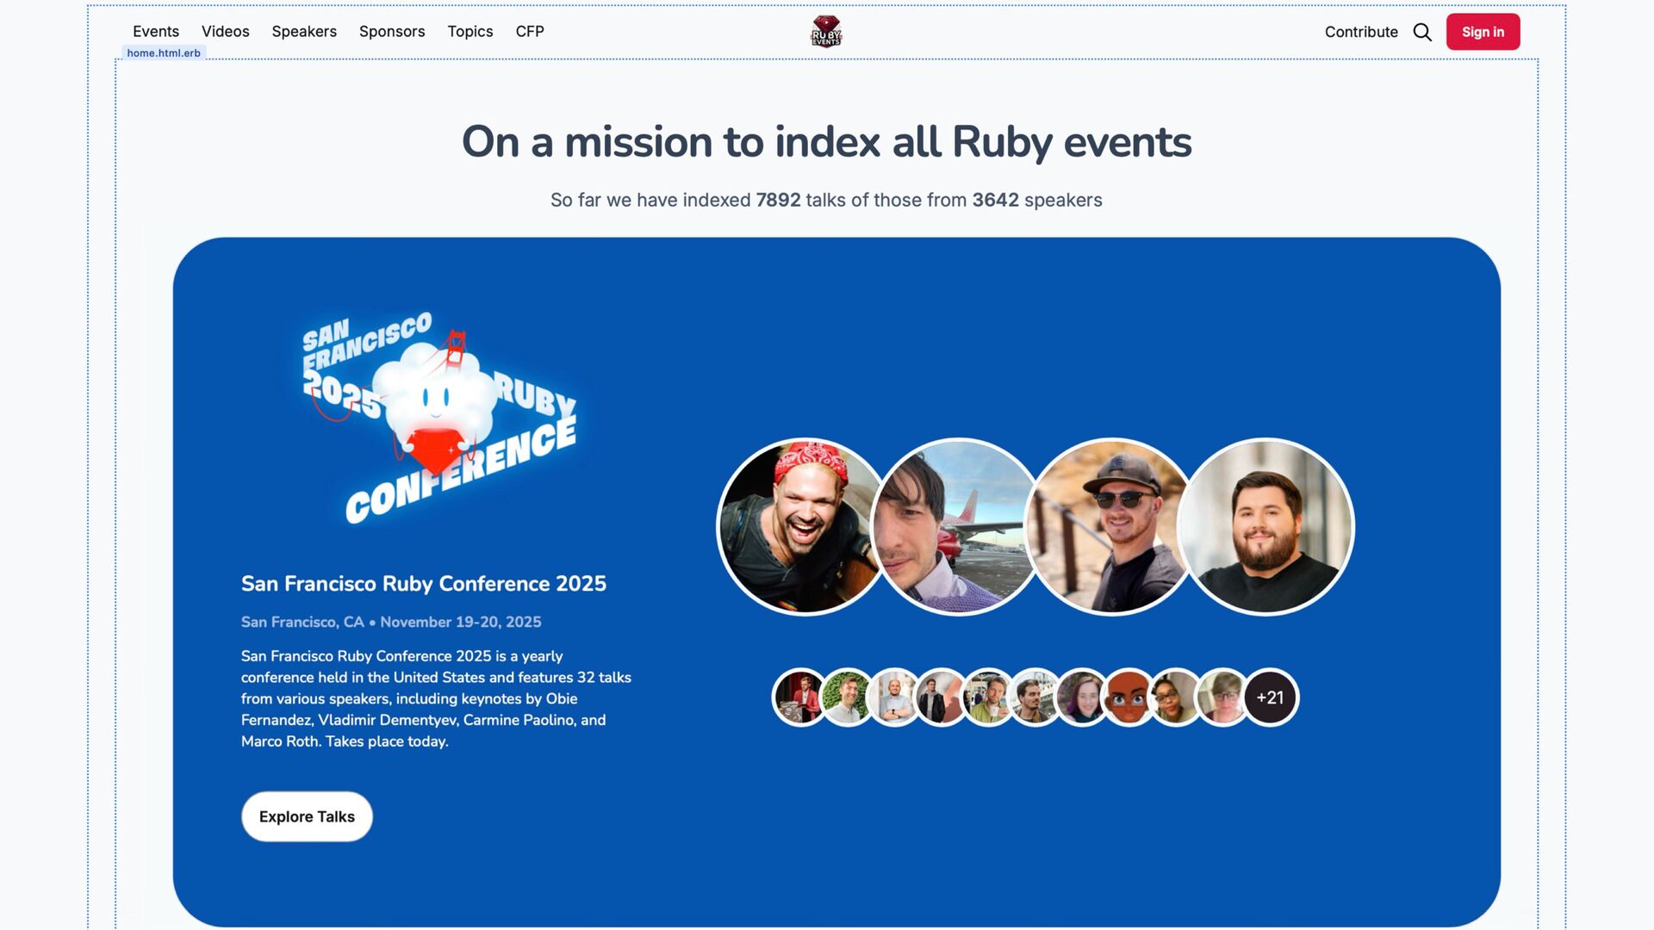
Task: Click the Contribute link
Action: pyautogui.click(x=1361, y=32)
